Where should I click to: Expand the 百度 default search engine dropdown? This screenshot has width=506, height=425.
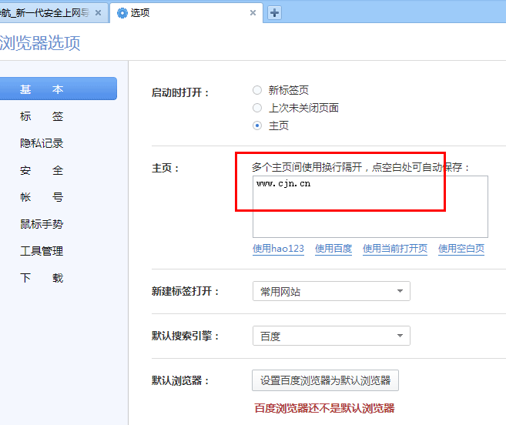coord(331,336)
